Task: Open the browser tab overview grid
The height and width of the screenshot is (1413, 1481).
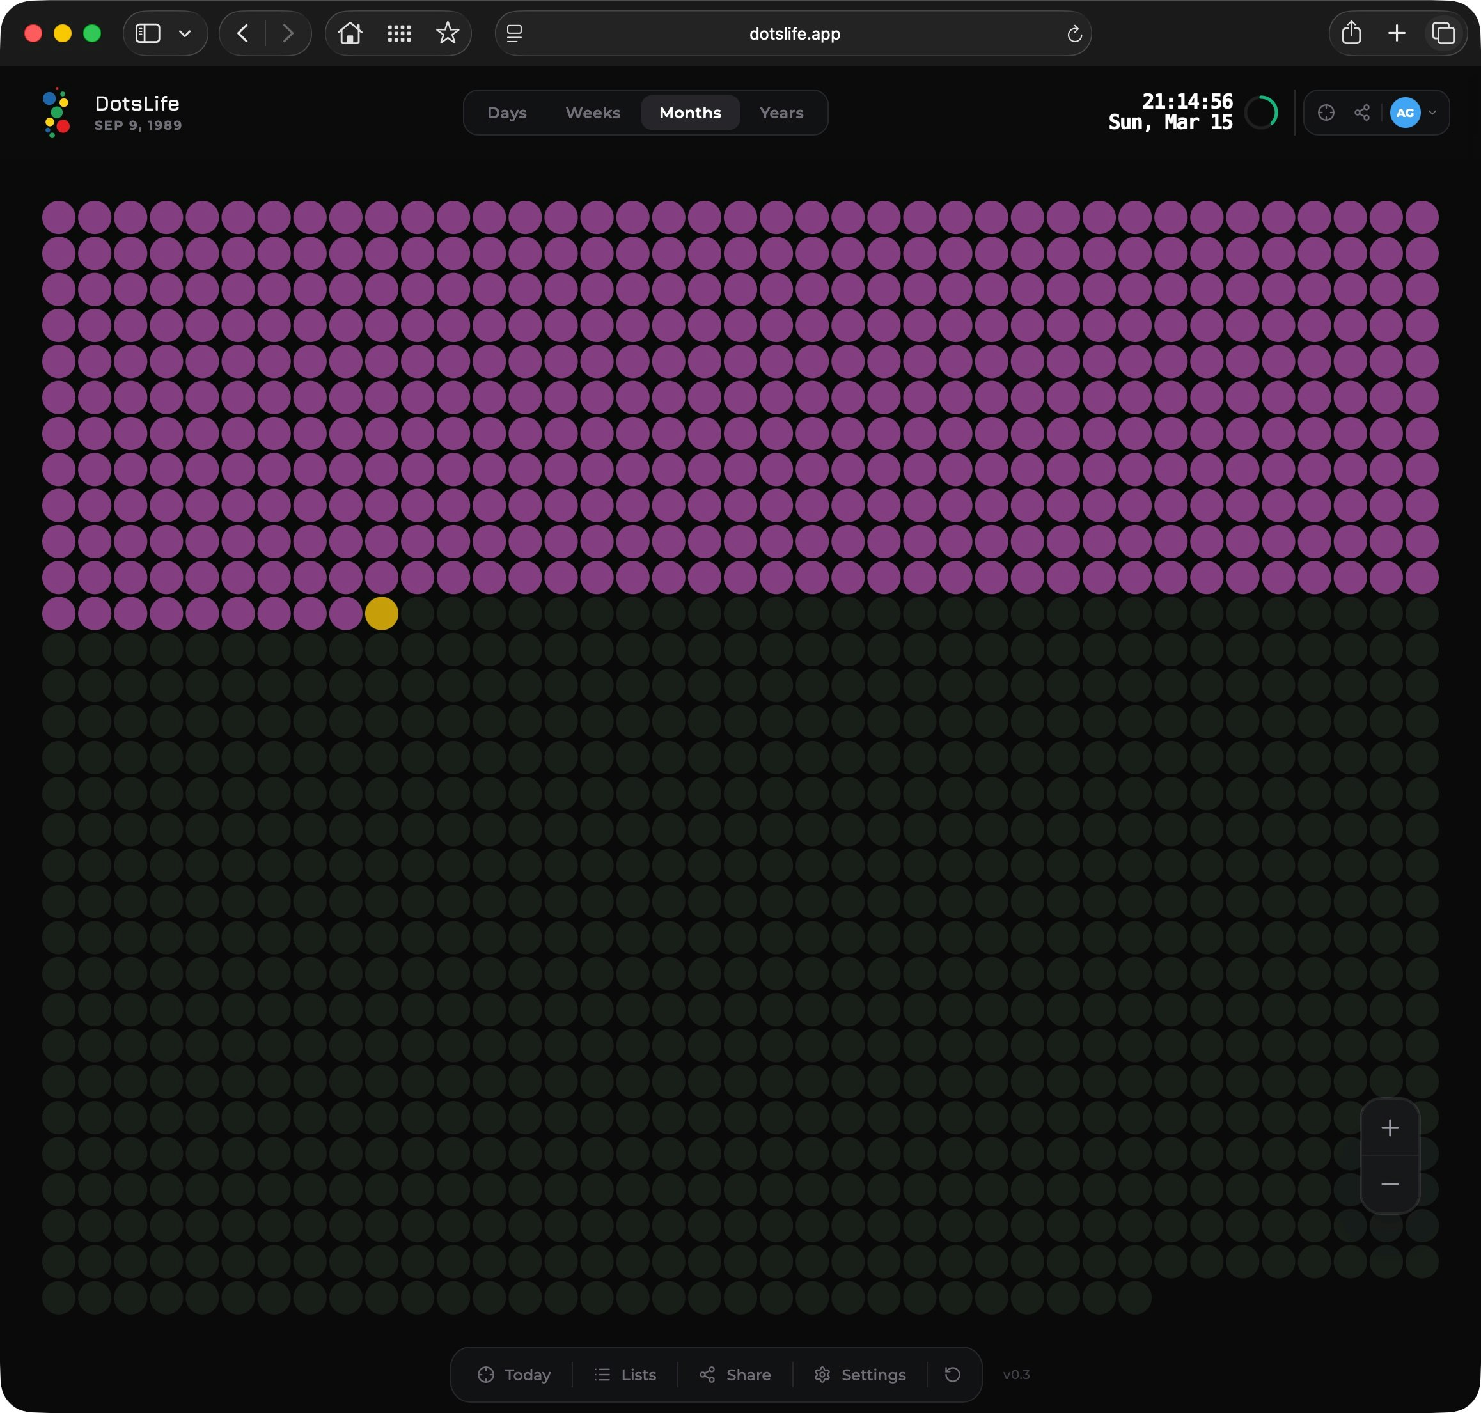Action: (399, 33)
